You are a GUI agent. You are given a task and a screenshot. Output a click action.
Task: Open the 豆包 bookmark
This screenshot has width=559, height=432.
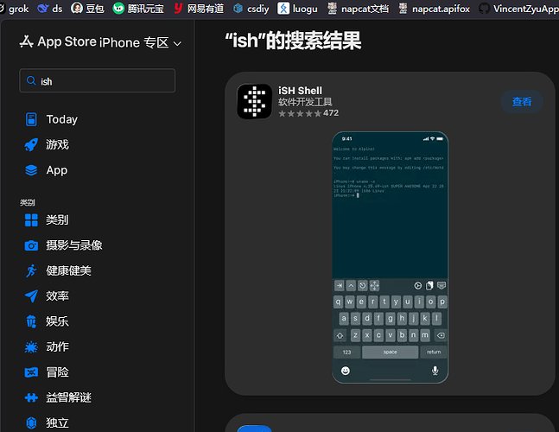click(88, 9)
